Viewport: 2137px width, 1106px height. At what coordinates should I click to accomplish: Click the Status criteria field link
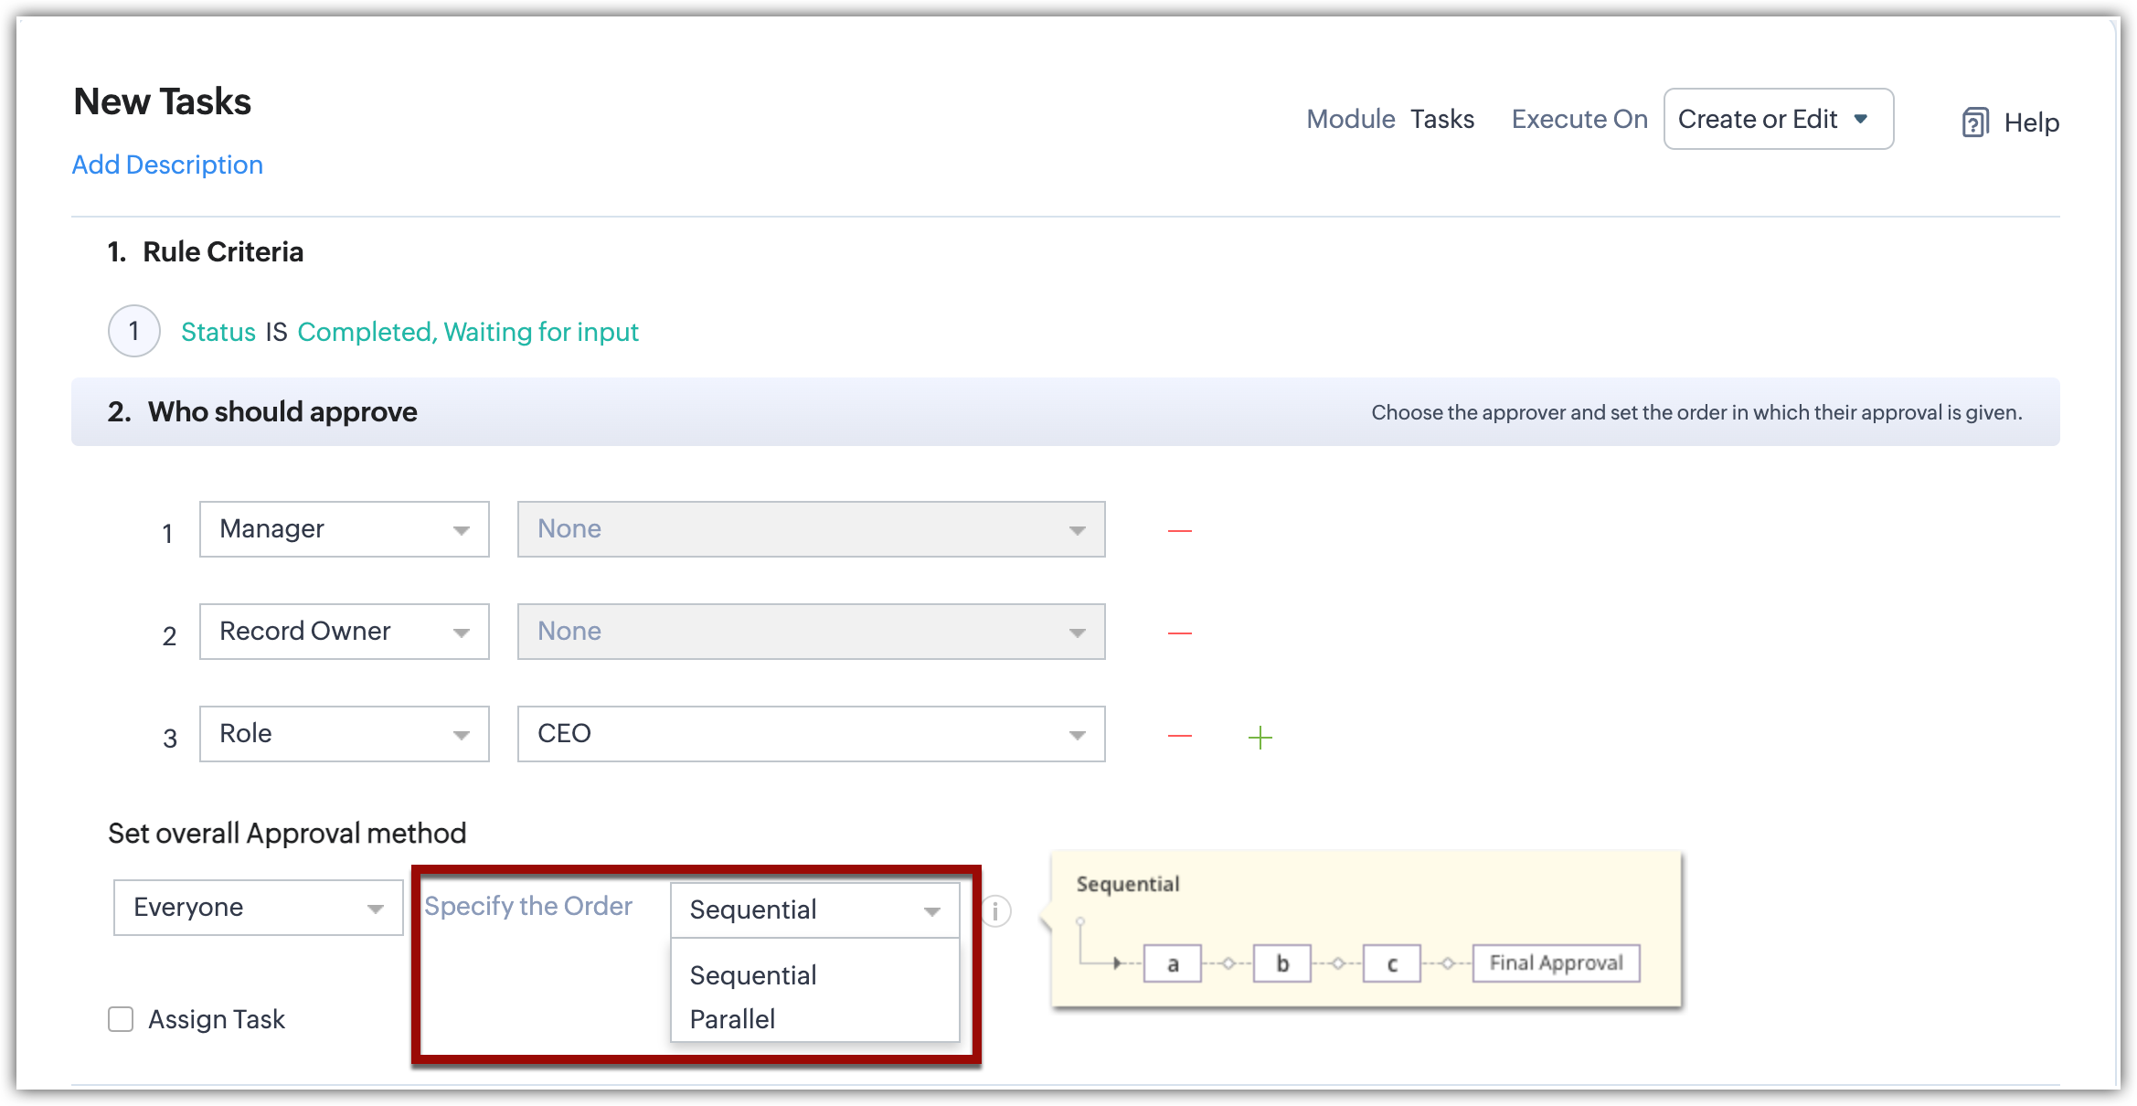pyautogui.click(x=218, y=332)
